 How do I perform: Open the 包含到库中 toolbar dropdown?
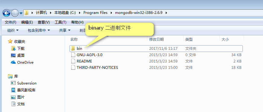point(39,30)
